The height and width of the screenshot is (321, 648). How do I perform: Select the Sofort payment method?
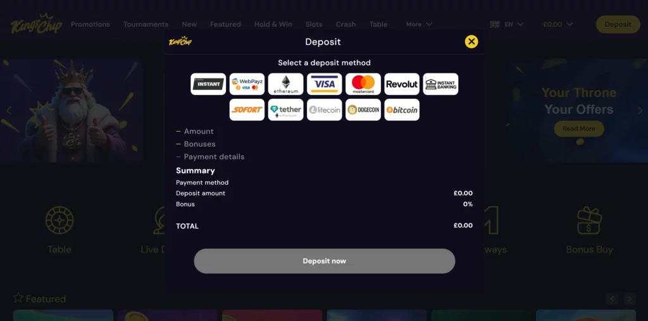(x=247, y=110)
